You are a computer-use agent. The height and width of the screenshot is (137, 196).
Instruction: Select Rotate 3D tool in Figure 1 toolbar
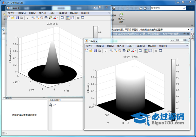[x=46, y=18]
